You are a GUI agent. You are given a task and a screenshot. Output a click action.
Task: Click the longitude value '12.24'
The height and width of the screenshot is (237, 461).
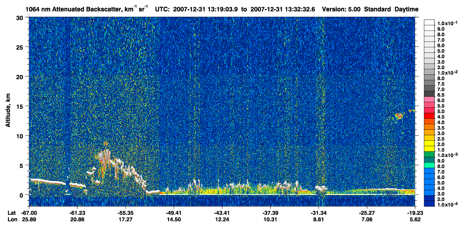[223, 220]
